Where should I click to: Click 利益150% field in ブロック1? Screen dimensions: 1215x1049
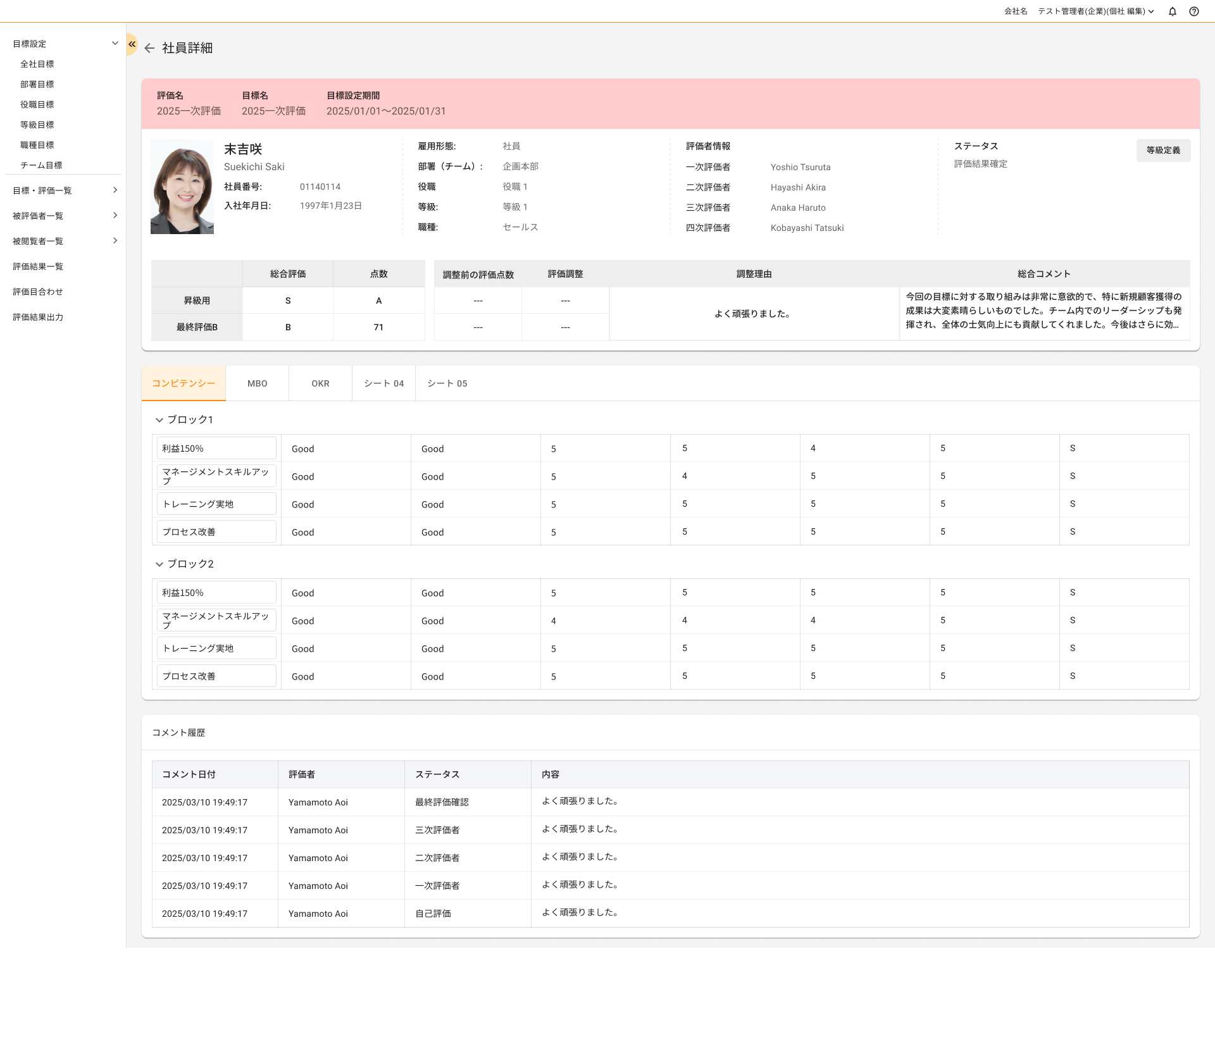click(216, 448)
